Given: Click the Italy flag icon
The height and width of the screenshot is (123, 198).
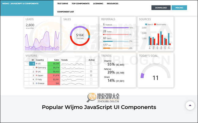Looking at the screenshot, I should click(37, 79).
